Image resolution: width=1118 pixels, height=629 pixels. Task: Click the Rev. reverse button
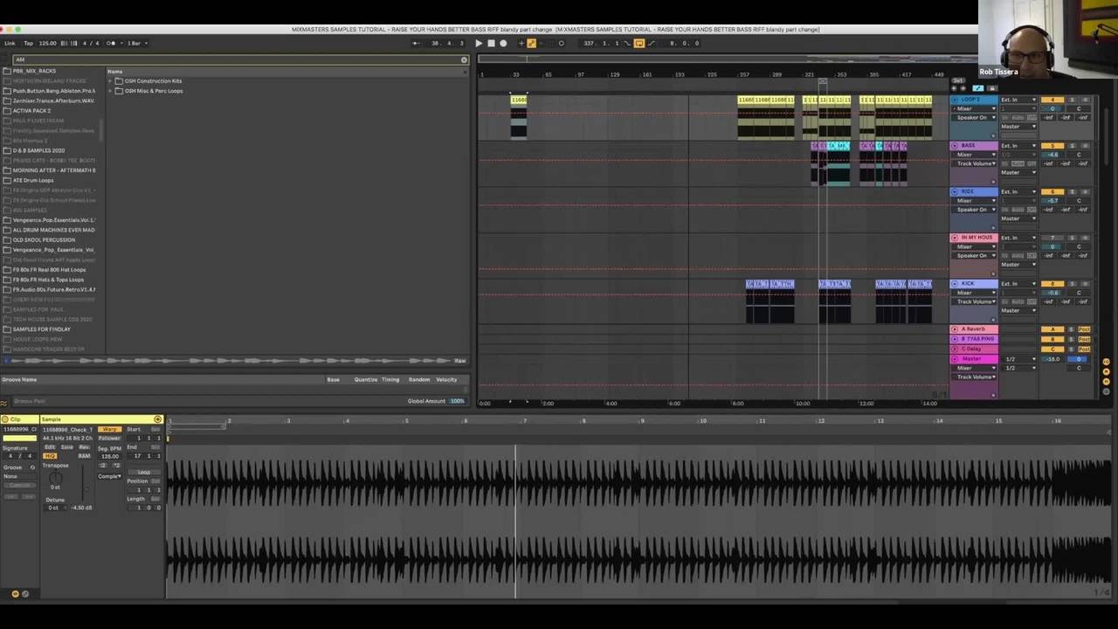84,447
